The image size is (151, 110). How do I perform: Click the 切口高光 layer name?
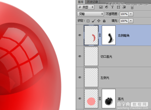(106, 57)
